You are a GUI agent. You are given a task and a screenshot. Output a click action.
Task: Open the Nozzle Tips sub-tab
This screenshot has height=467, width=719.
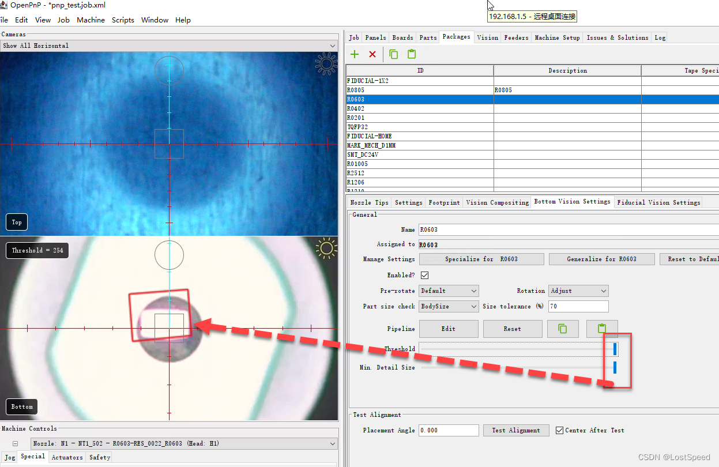coord(369,202)
